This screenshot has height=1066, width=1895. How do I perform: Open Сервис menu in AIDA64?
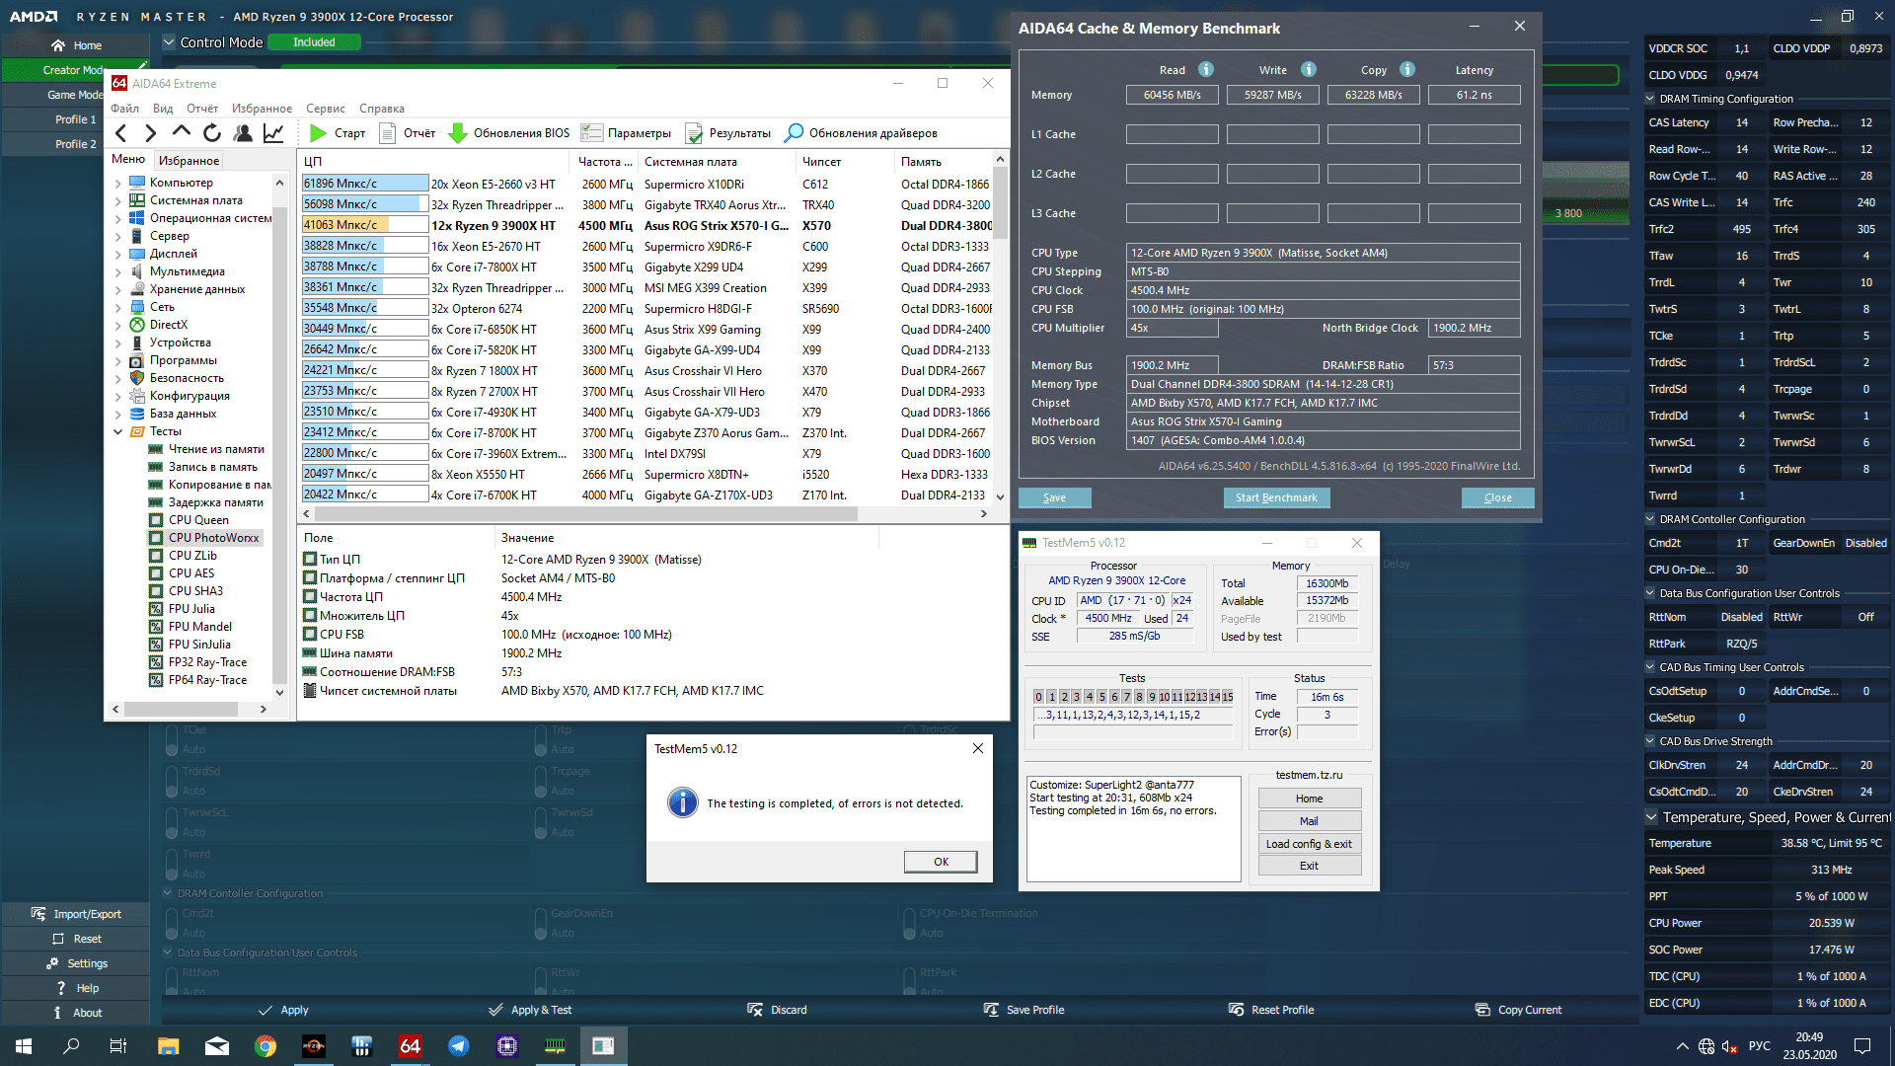click(326, 109)
